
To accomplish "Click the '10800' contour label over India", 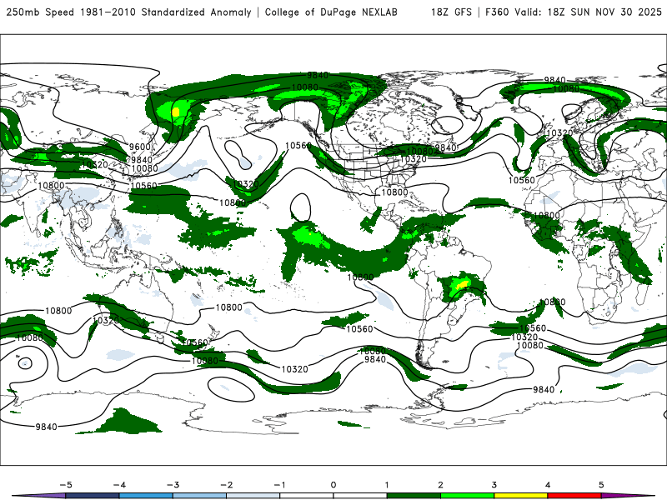I will pyautogui.click(x=51, y=186).
